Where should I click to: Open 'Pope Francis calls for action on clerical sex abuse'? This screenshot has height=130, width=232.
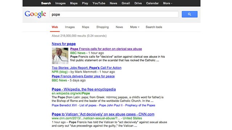click(106, 49)
